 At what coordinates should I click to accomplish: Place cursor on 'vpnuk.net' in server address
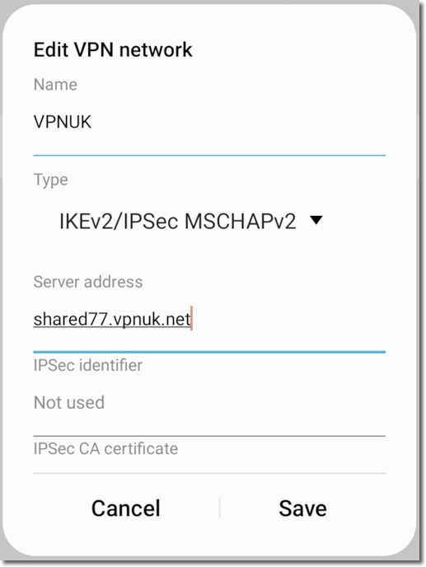(151, 320)
